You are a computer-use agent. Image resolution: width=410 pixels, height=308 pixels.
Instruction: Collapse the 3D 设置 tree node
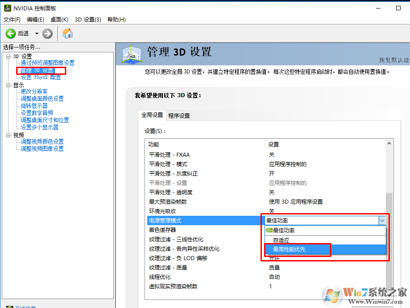tap(9, 56)
